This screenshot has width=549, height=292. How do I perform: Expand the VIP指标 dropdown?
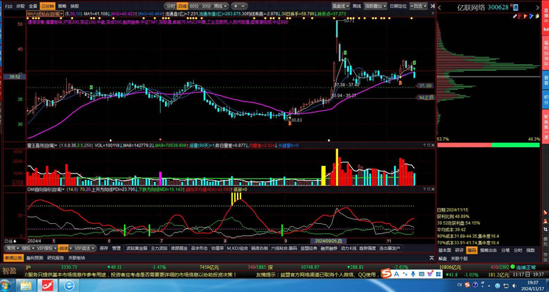(x=47, y=248)
